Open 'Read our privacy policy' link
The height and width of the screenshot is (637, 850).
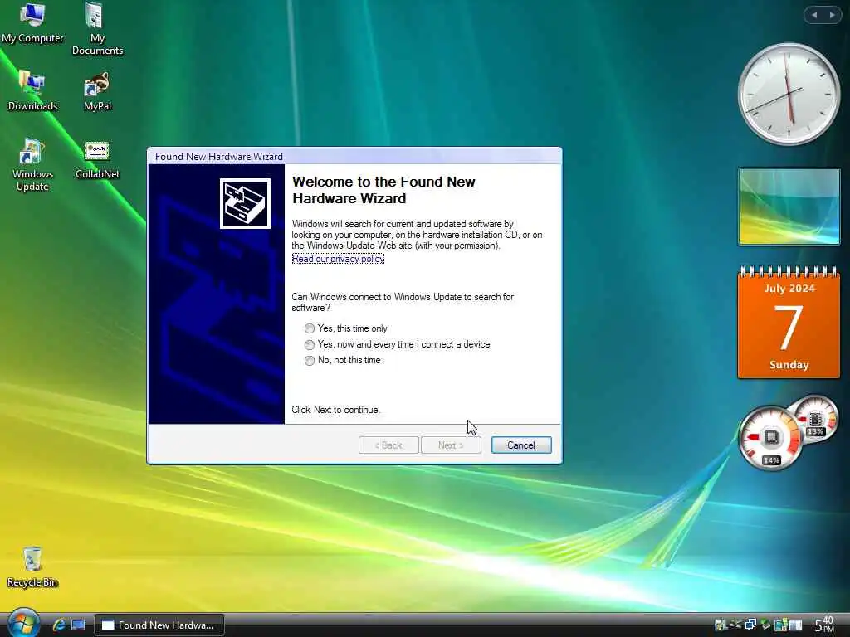[339, 259]
